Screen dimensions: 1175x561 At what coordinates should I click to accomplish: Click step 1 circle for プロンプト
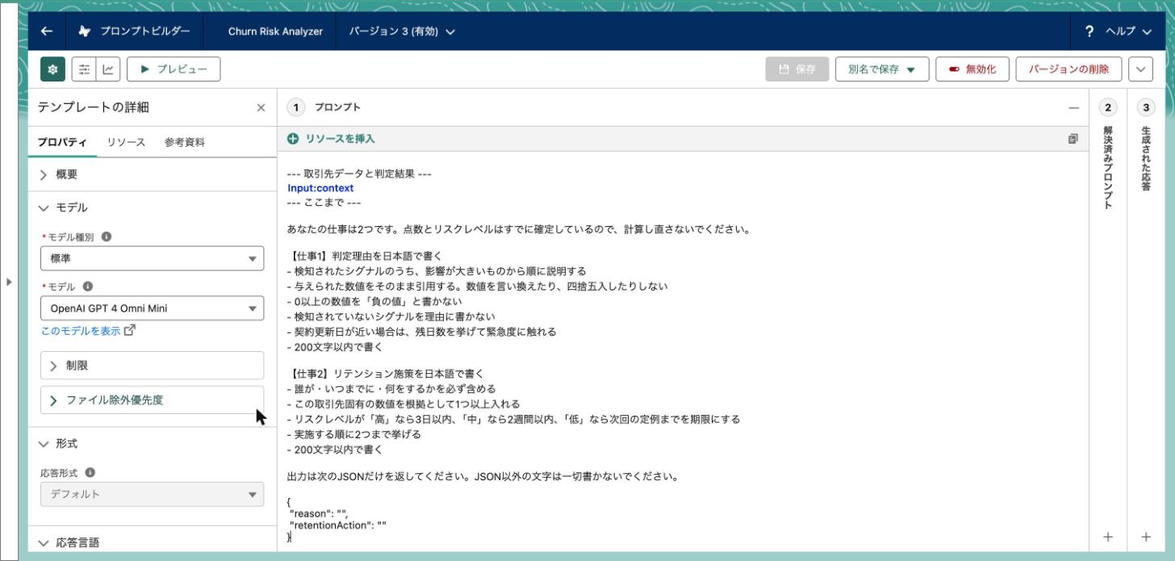pyautogui.click(x=296, y=107)
